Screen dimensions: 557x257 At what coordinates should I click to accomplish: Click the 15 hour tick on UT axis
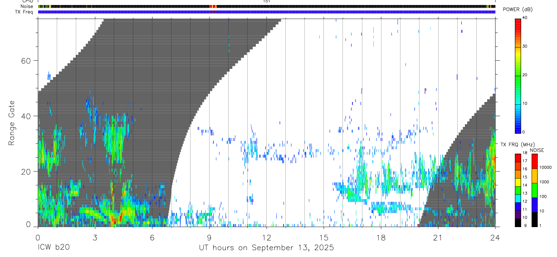click(323, 237)
